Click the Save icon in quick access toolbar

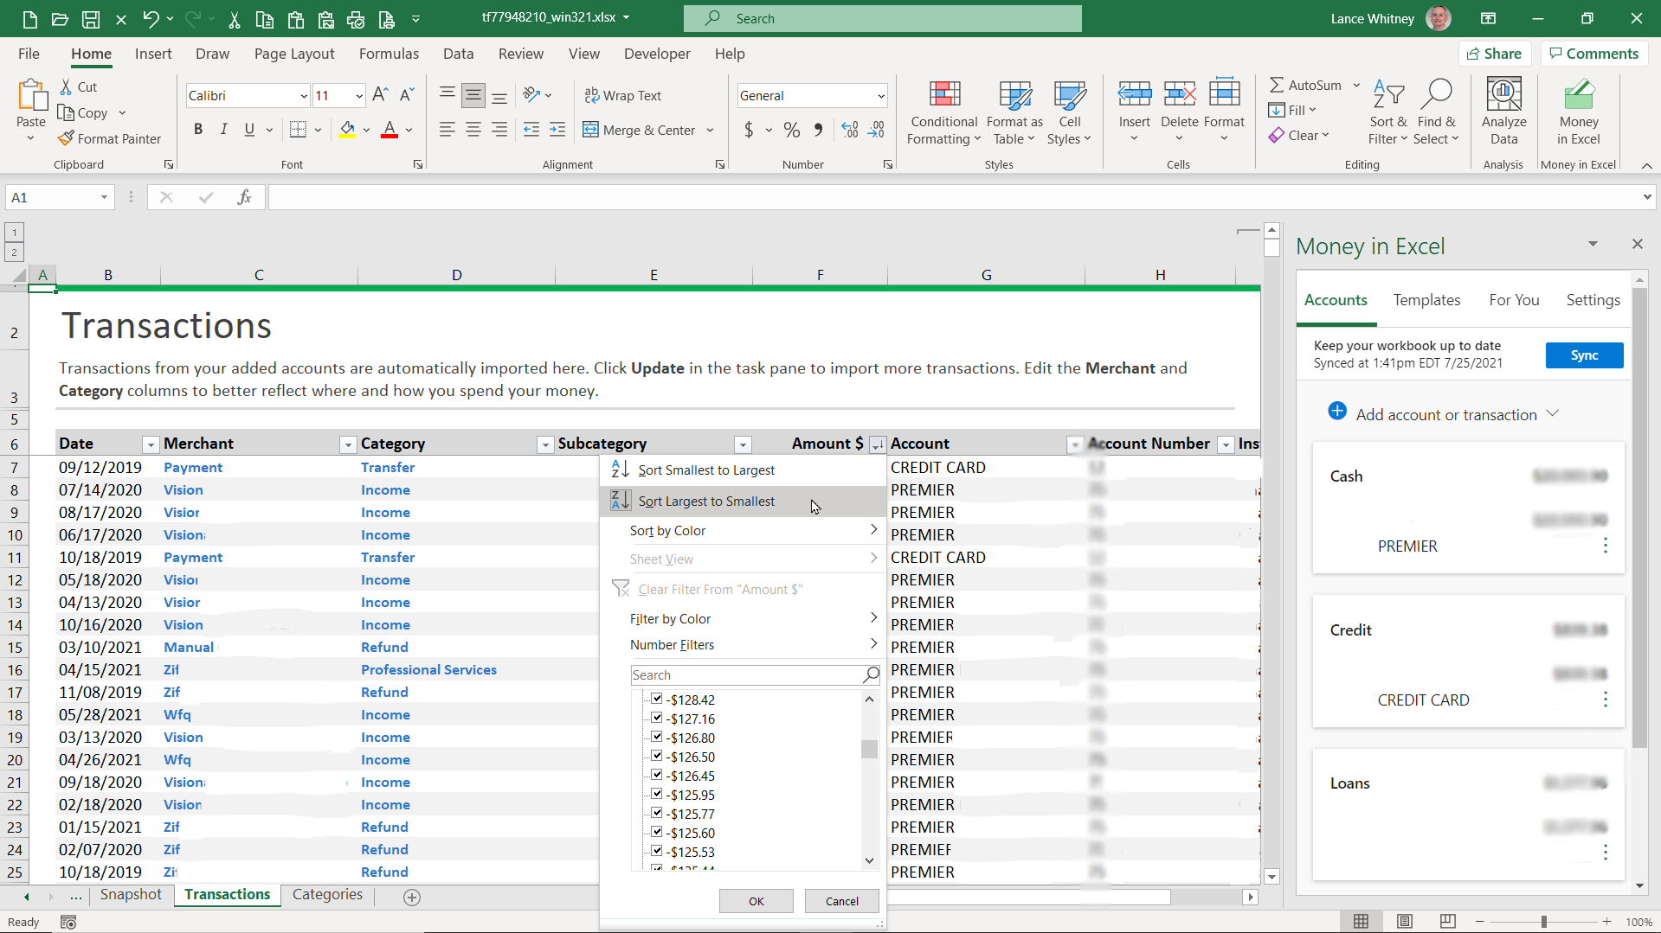(90, 18)
